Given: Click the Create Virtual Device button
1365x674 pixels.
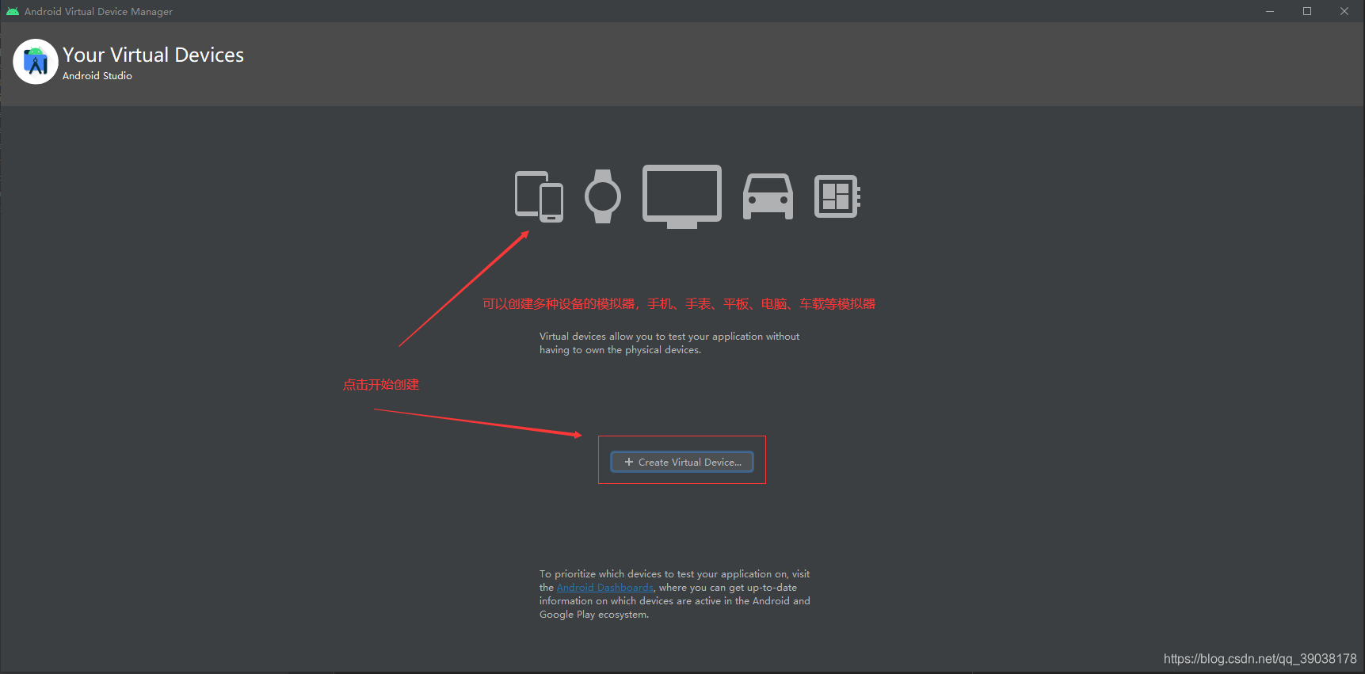Looking at the screenshot, I should [681, 462].
